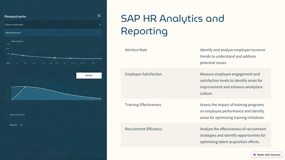Image resolution: width=285 pixels, height=160 pixels.
Task: Select the SAP HR Analytics and Reporting heading
Action: (173, 25)
